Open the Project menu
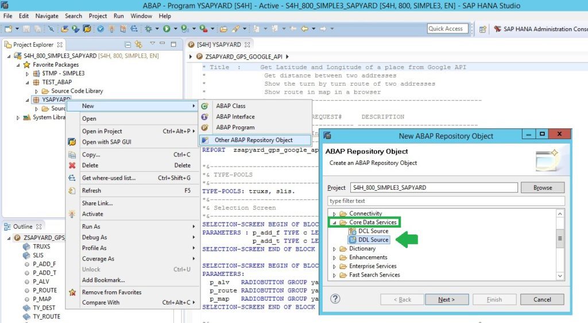This screenshot has height=323, width=588. coord(98,16)
